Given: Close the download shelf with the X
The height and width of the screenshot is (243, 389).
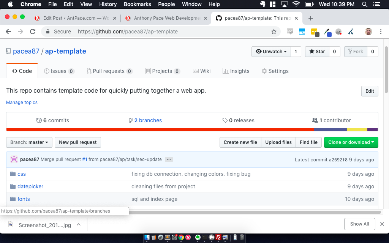Looking at the screenshot, I should (x=382, y=224).
